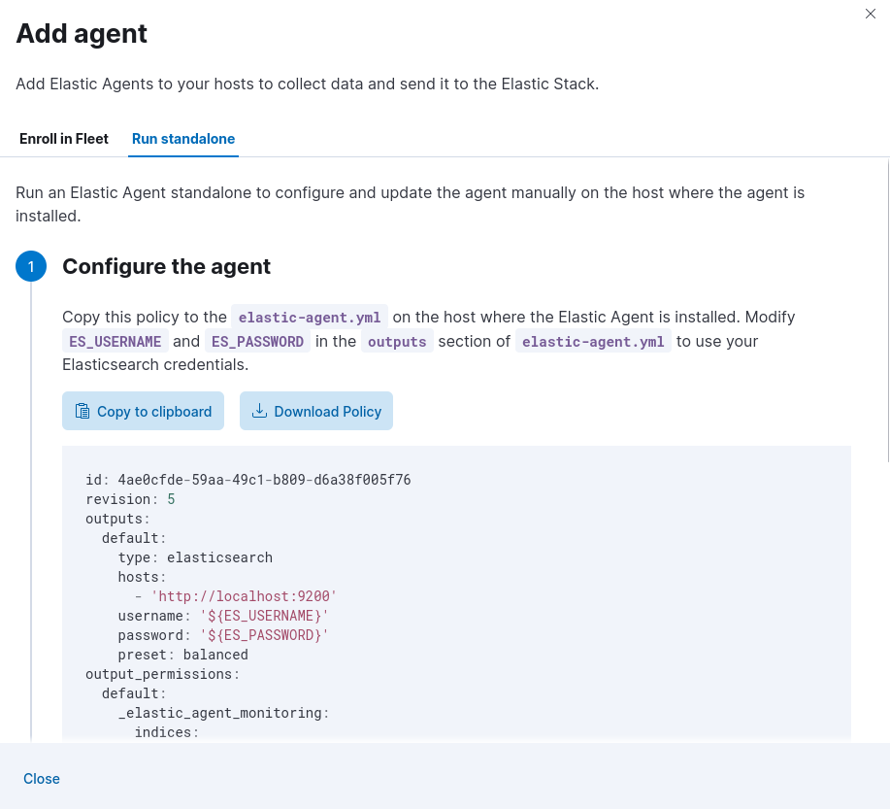Click the 'indices:' line in code block

coord(167,732)
